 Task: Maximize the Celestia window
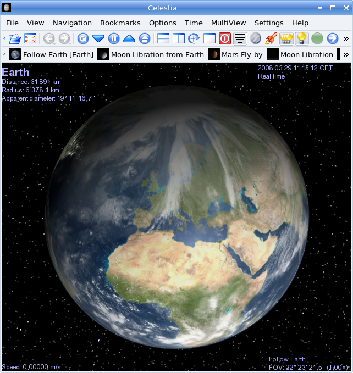click(333, 8)
